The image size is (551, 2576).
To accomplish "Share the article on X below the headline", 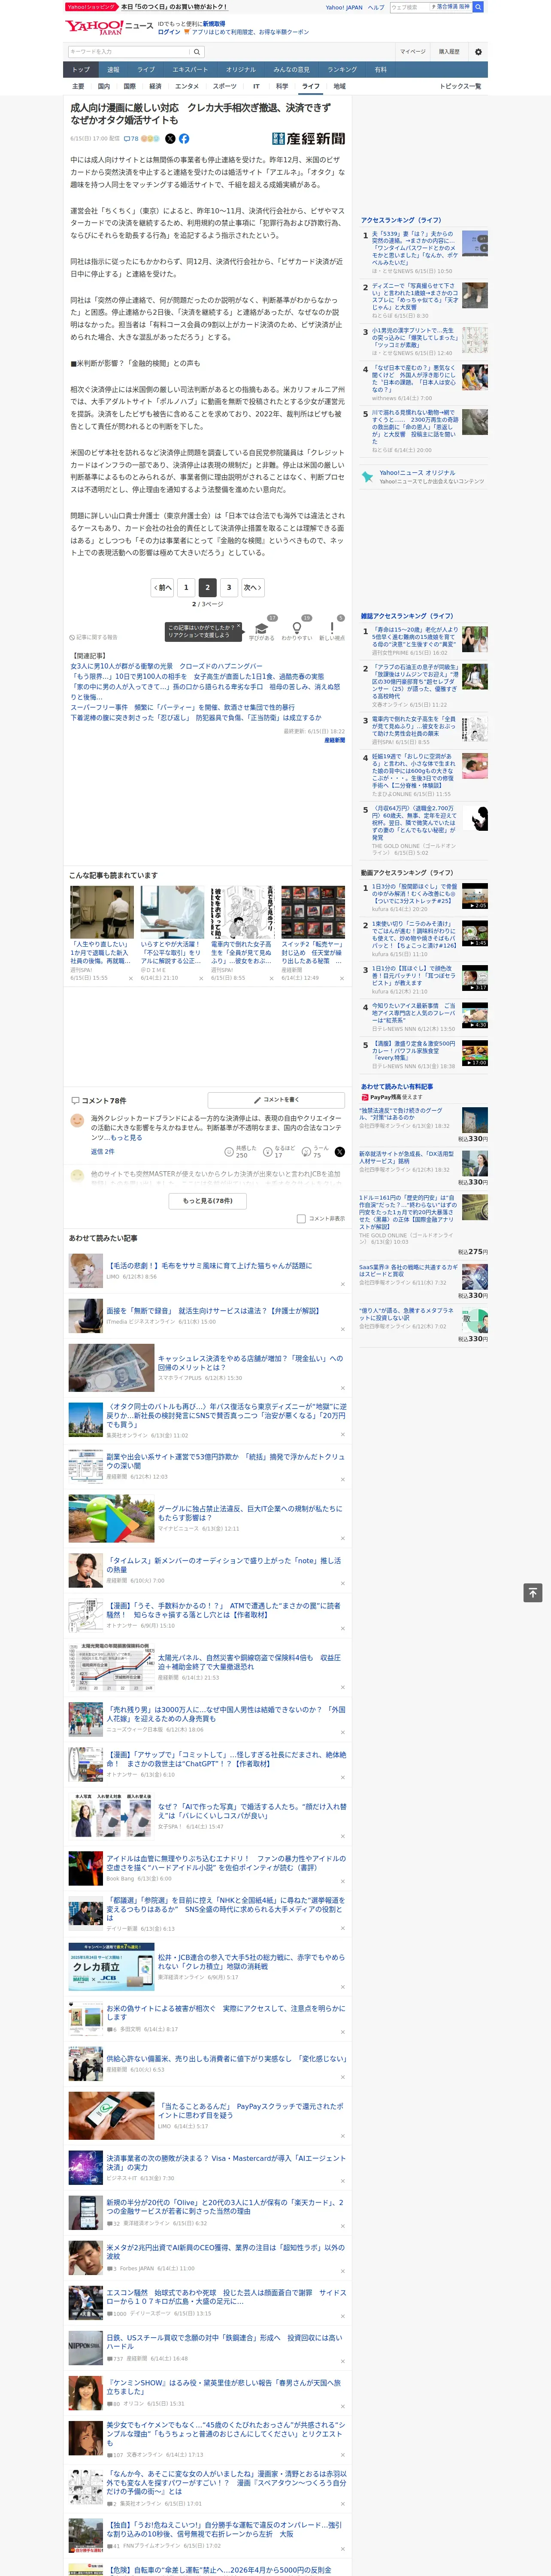I will [x=170, y=139].
